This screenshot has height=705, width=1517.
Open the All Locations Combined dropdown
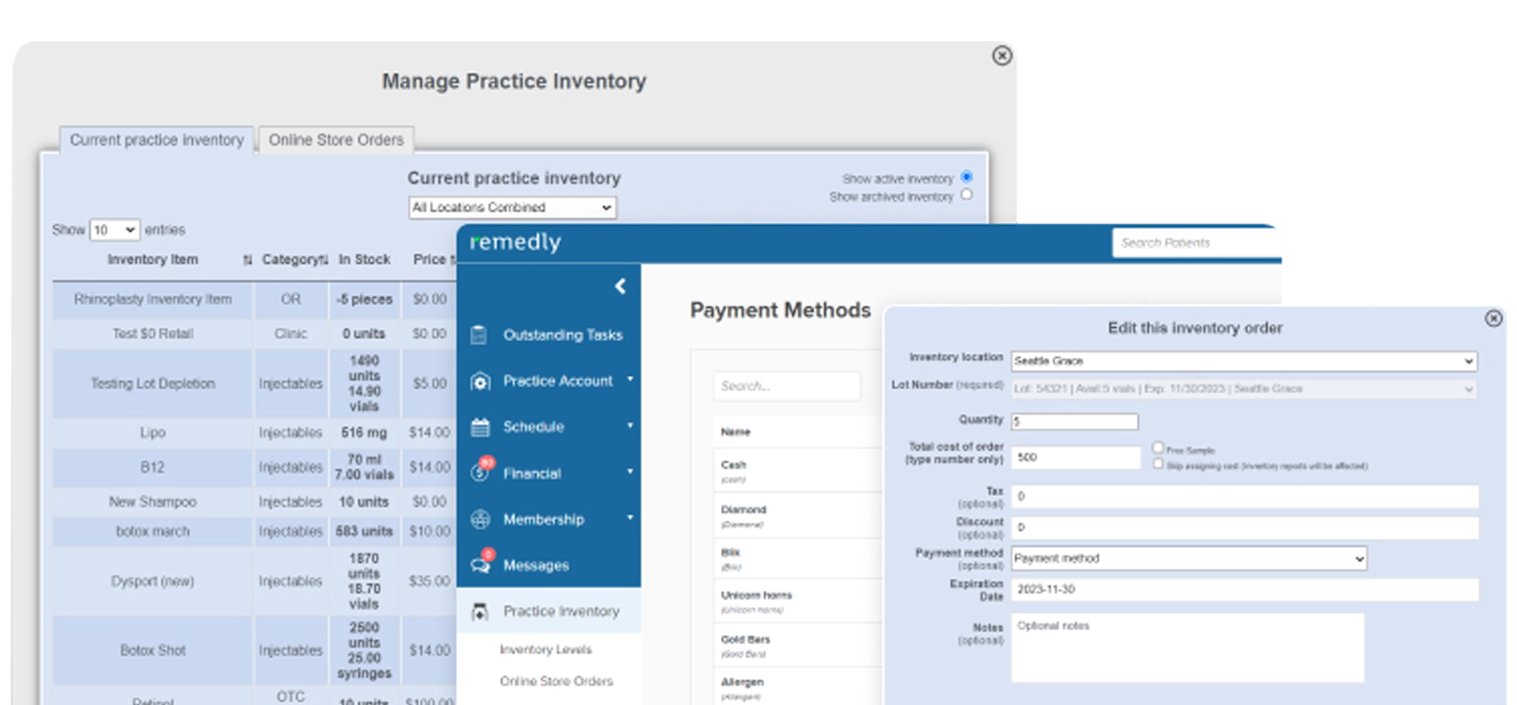click(512, 208)
